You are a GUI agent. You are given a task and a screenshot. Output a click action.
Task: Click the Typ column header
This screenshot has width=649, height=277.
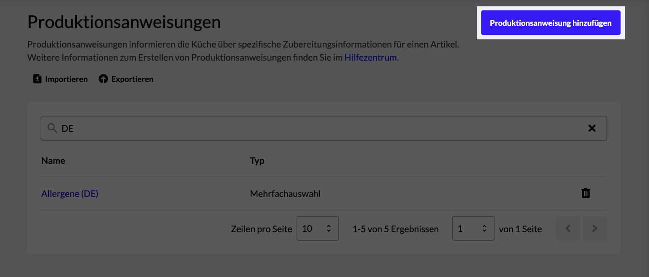pyautogui.click(x=257, y=161)
